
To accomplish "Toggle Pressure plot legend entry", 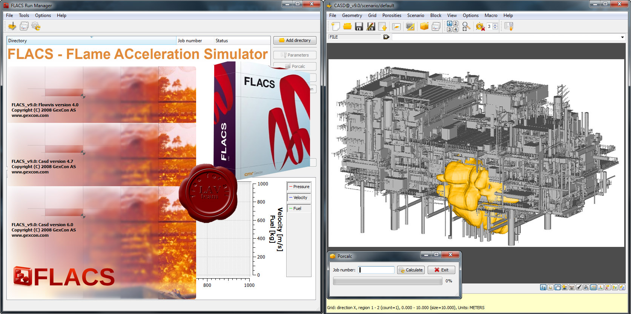I will (x=299, y=187).
